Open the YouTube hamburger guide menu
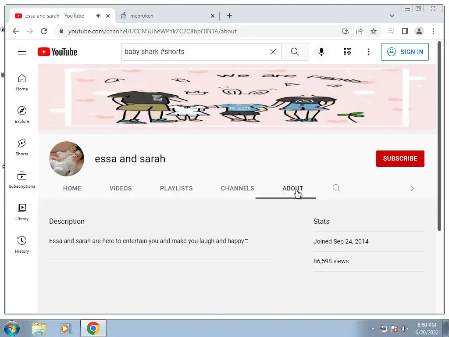Viewport: 449px width, 337px height. click(x=22, y=52)
